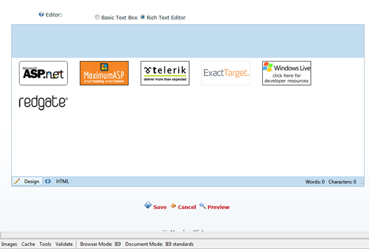Click the Cancel link
The image size is (369, 249).
click(187, 207)
